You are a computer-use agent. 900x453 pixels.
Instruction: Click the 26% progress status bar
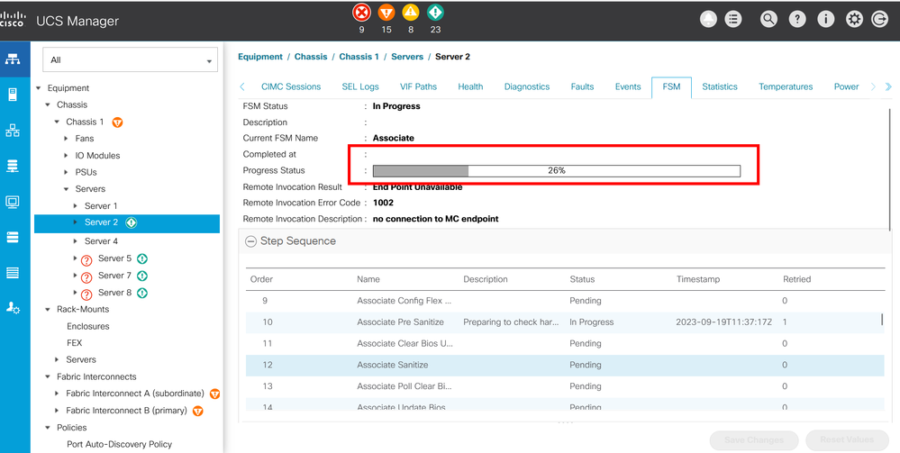click(x=556, y=171)
